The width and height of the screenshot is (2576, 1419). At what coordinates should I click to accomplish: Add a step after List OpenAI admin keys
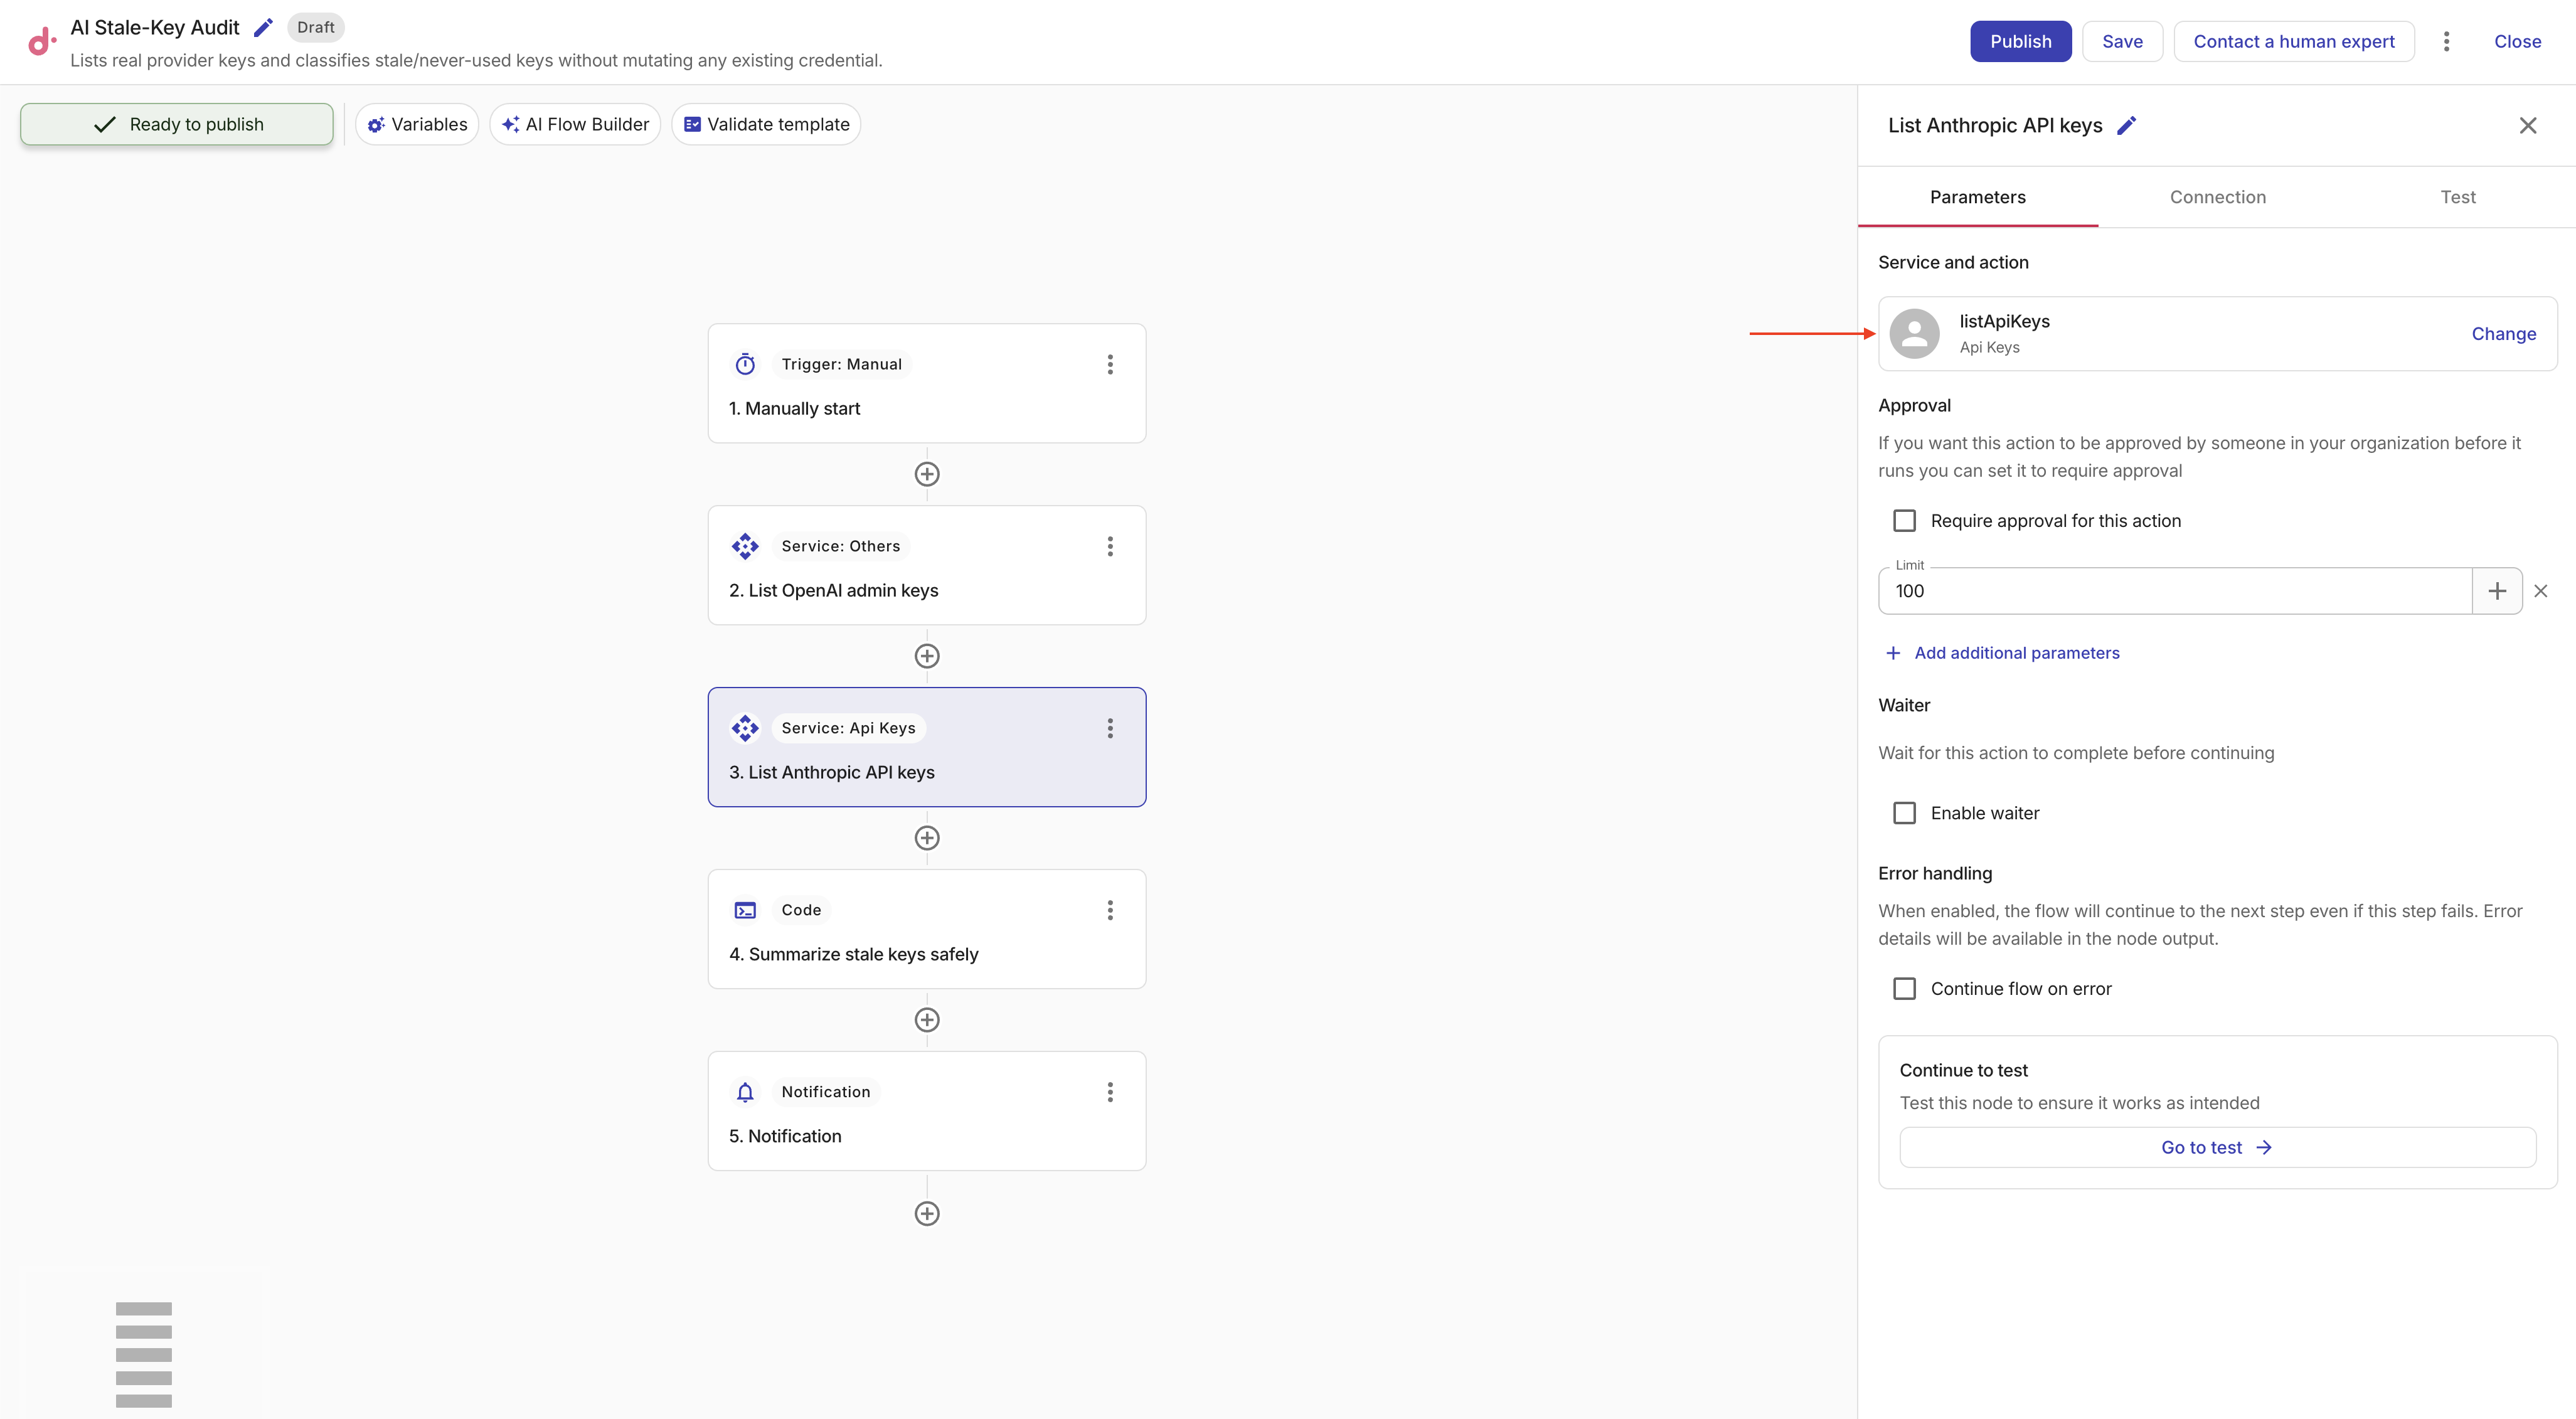[927, 656]
